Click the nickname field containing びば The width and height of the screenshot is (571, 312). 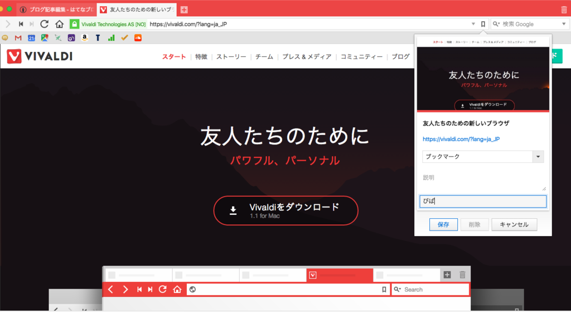(x=483, y=201)
